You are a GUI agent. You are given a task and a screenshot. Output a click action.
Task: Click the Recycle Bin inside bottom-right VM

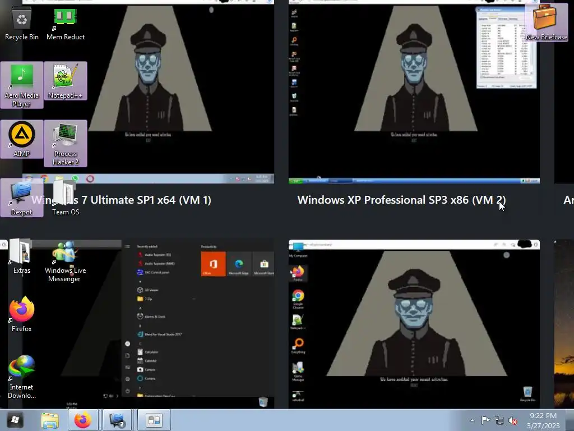(x=527, y=394)
